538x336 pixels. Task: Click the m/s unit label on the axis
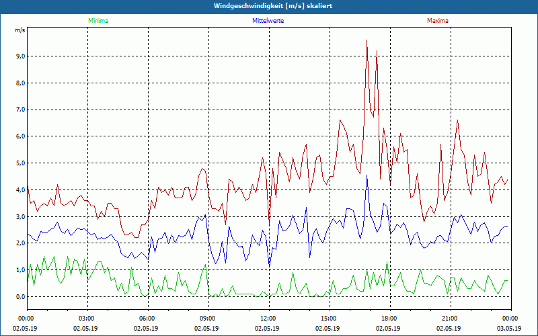(20, 30)
